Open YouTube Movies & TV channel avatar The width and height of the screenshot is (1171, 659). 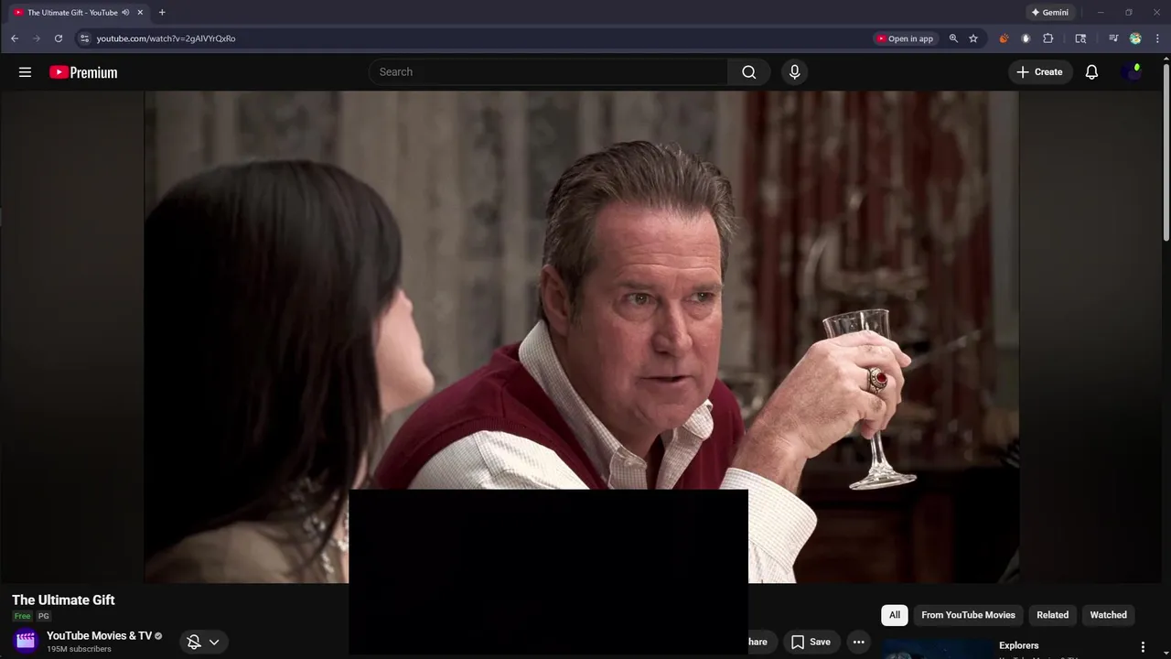coord(26,641)
